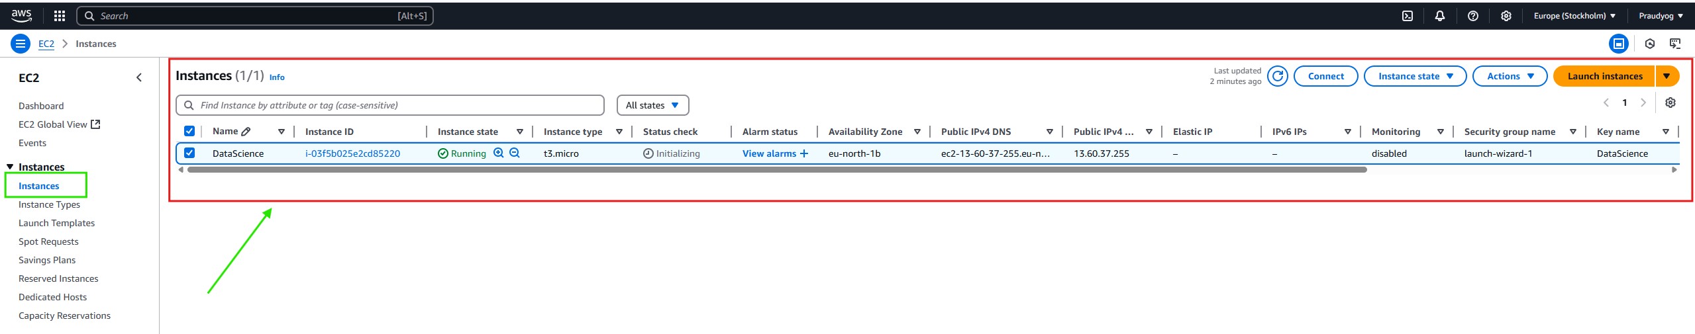Refresh the instances list
The image size is (1695, 334).
coord(1278,76)
